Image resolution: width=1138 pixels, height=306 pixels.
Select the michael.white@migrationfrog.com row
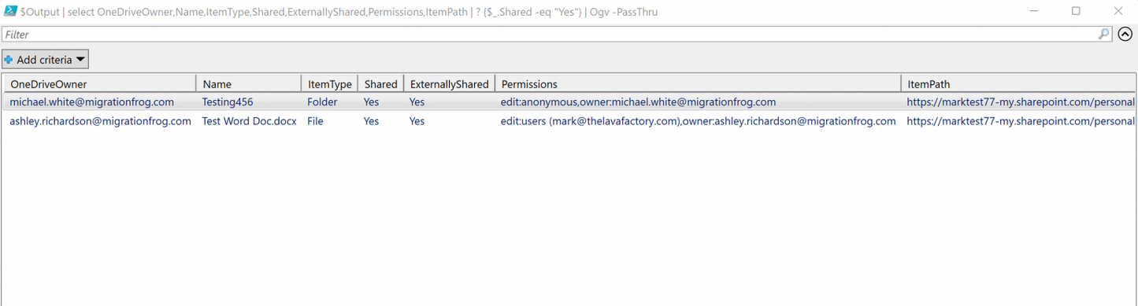569,102
